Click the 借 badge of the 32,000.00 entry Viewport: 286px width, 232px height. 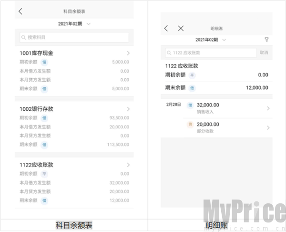(190, 105)
